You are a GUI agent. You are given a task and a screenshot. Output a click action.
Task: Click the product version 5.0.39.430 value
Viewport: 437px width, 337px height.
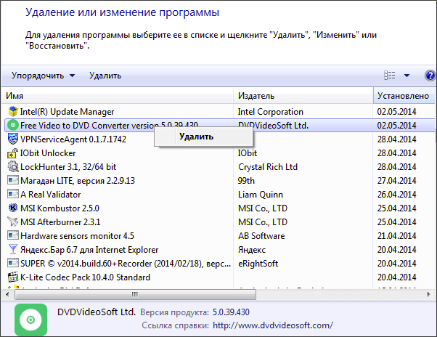tap(231, 312)
